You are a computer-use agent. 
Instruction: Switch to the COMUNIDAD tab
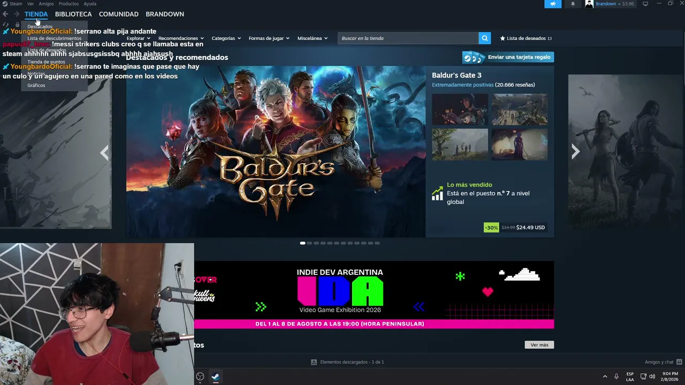coord(119,14)
